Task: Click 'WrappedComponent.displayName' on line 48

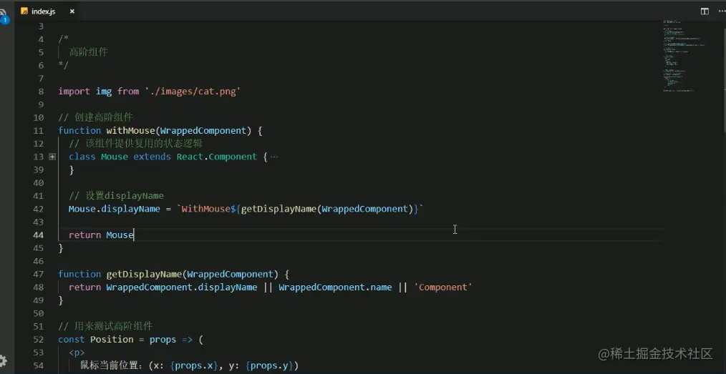Action: click(182, 287)
